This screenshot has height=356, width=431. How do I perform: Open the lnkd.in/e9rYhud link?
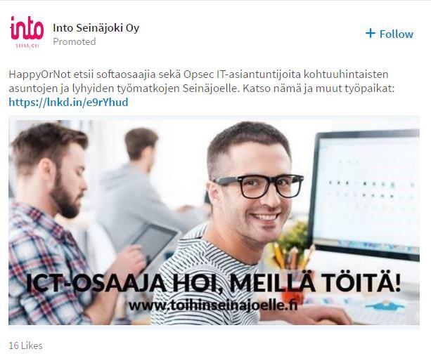coord(68,103)
